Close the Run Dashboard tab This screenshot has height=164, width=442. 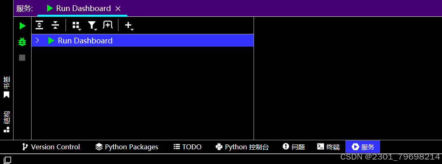coord(118,9)
